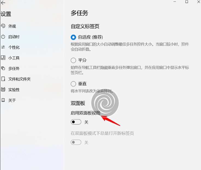Select the 自适应 (推荐) radio button

click(x=73, y=37)
